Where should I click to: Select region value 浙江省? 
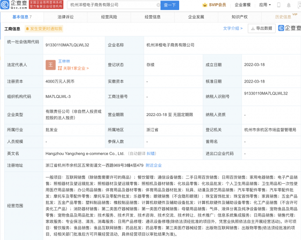tap(152, 130)
